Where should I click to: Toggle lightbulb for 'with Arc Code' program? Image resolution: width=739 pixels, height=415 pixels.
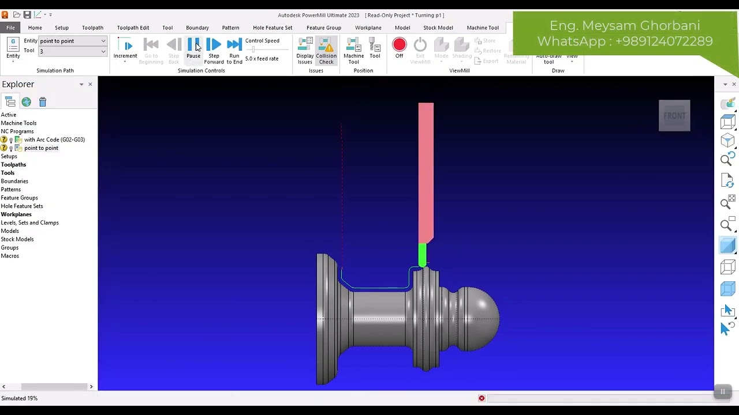[11, 140]
